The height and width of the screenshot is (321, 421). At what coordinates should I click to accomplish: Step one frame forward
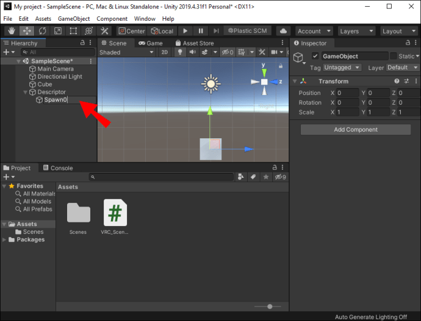[x=216, y=31]
